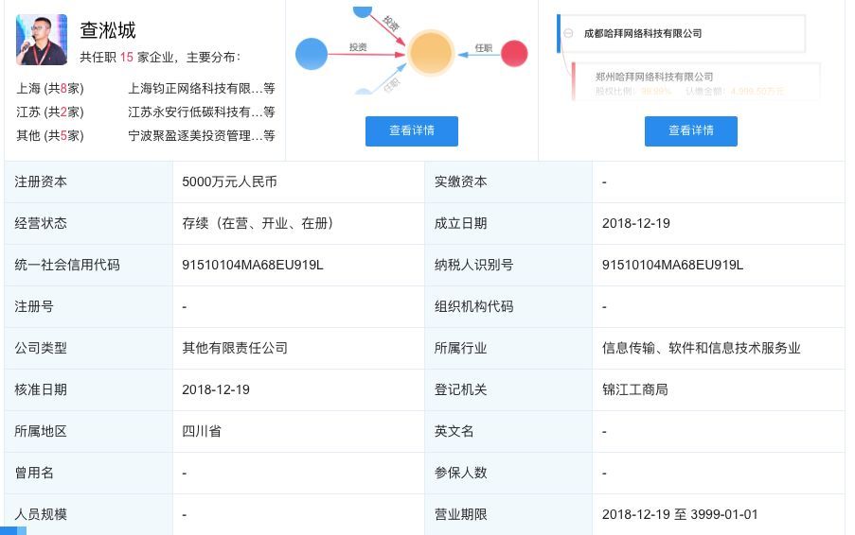This screenshot has height=535, width=855.
Task: Click the 核准日期 value 2018-12-19
Action: [x=216, y=389]
